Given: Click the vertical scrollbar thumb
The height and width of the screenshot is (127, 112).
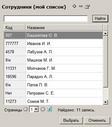Looking at the screenshot, I should point(105,62).
